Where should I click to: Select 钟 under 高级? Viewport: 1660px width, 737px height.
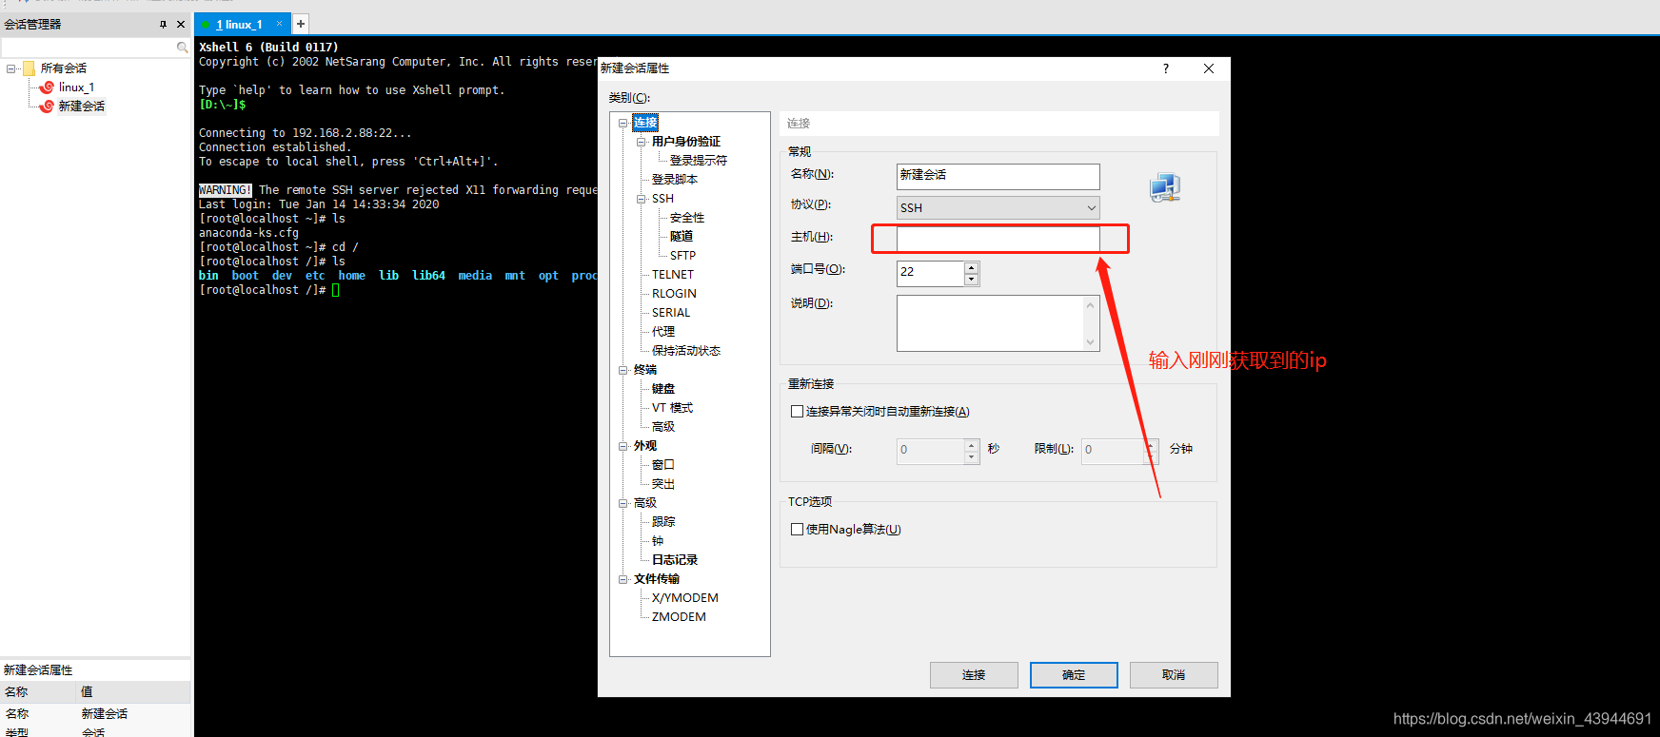click(x=658, y=541)
